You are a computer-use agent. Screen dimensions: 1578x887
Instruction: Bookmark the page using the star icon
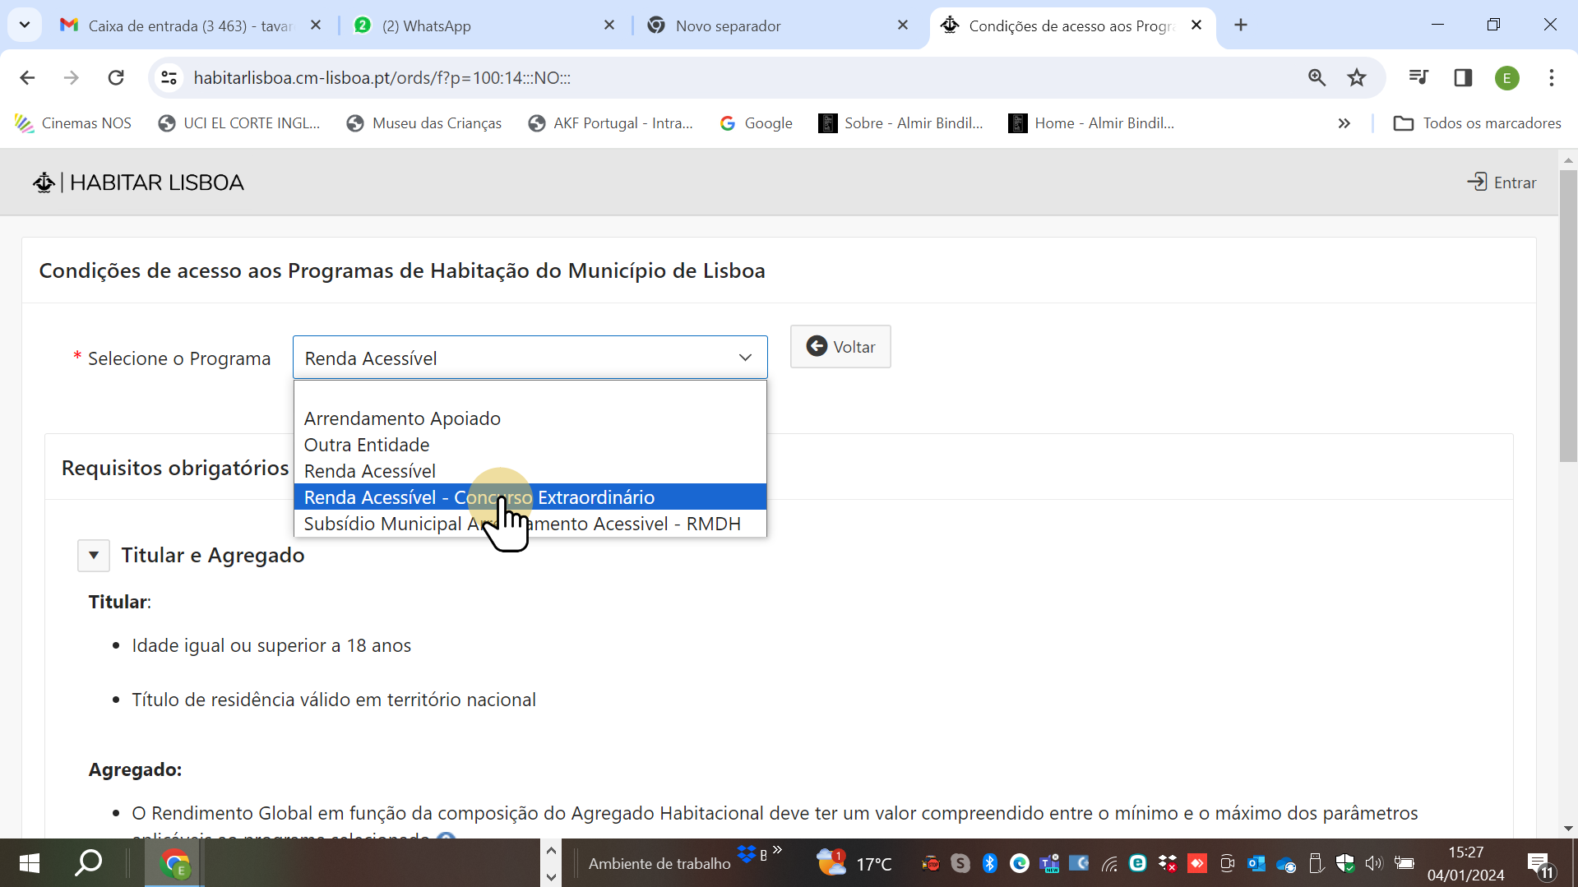[x=1357, y=77]
